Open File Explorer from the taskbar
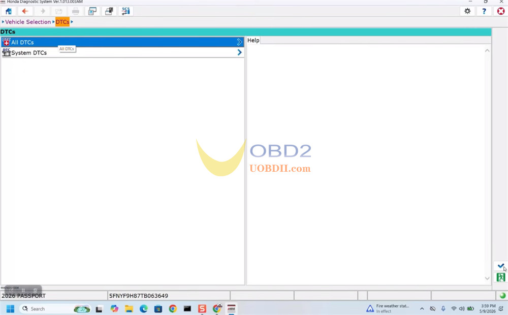The image size is (508, 315). point(129,309)
